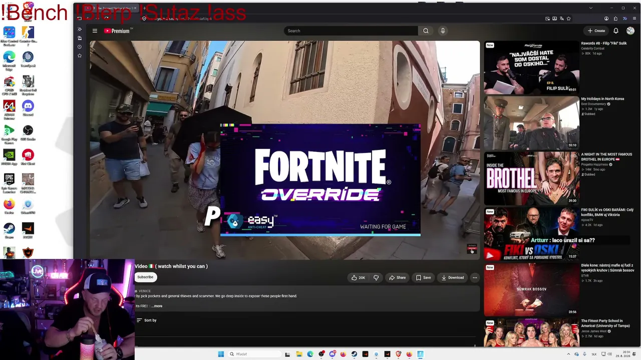The image size is (641, 360).
Task: Select the Steam desktop shortcut
Action: pyautogui.click(x=9, y=230)
